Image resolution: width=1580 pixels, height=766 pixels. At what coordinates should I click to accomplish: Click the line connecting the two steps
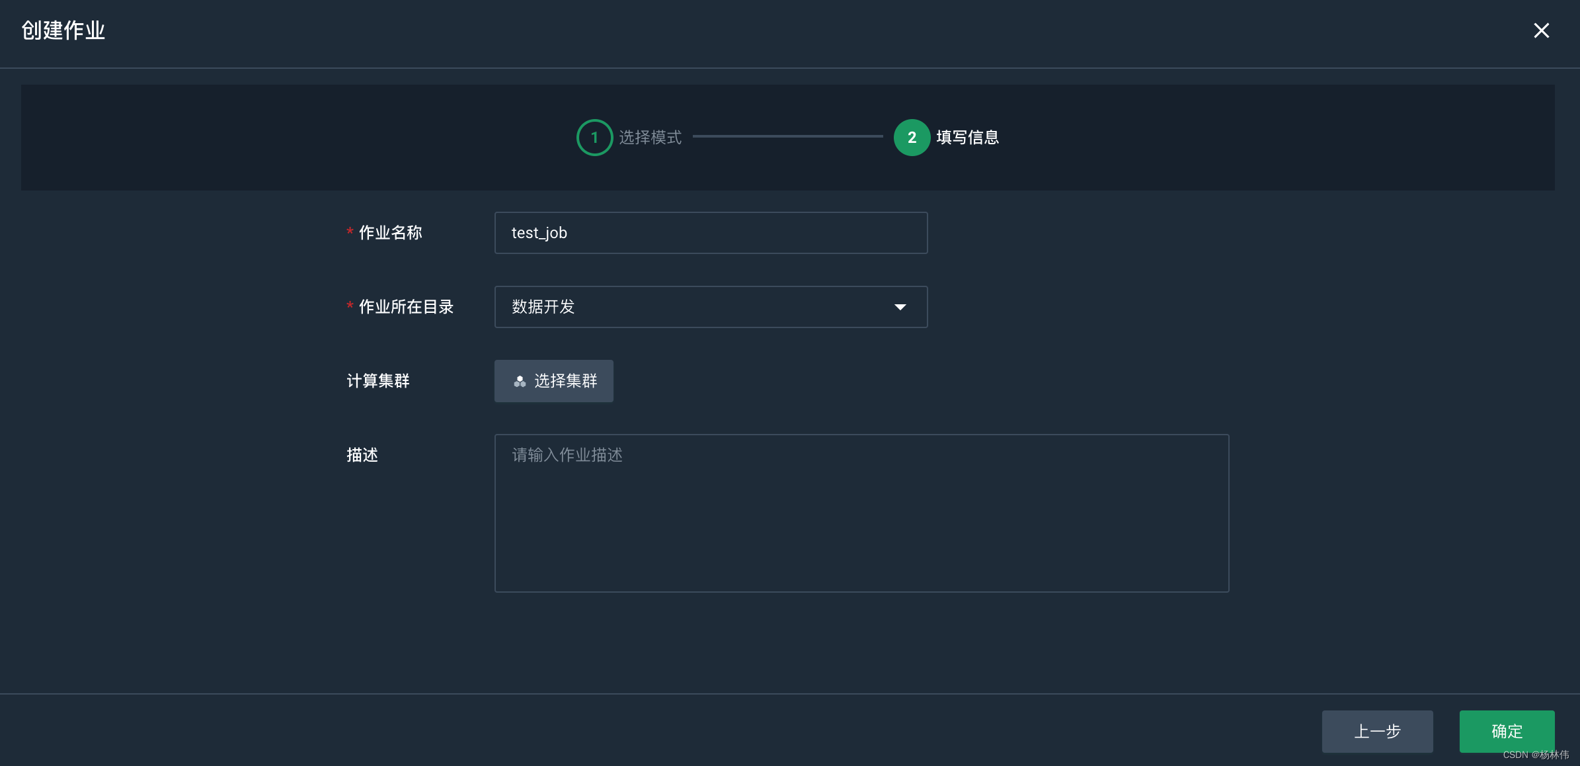pos(787,136)
